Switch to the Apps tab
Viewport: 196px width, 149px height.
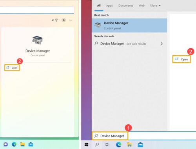109,5
